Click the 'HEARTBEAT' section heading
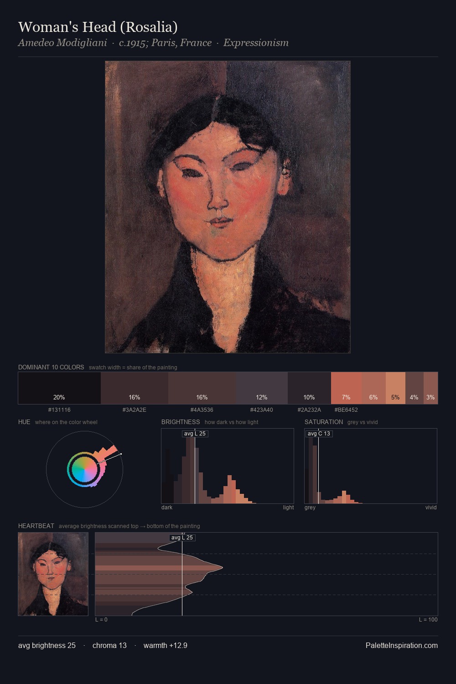The width and height of the screenshot is (456, 684). (36, 526)
